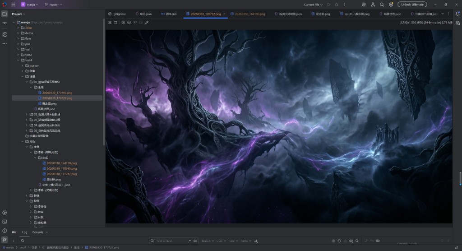Viewport: 462px width, 251px height.
Task: Set image to actual size 1:1
Action: point(135,22)
